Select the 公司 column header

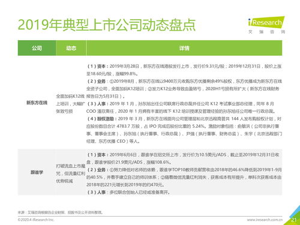point(37,48)
